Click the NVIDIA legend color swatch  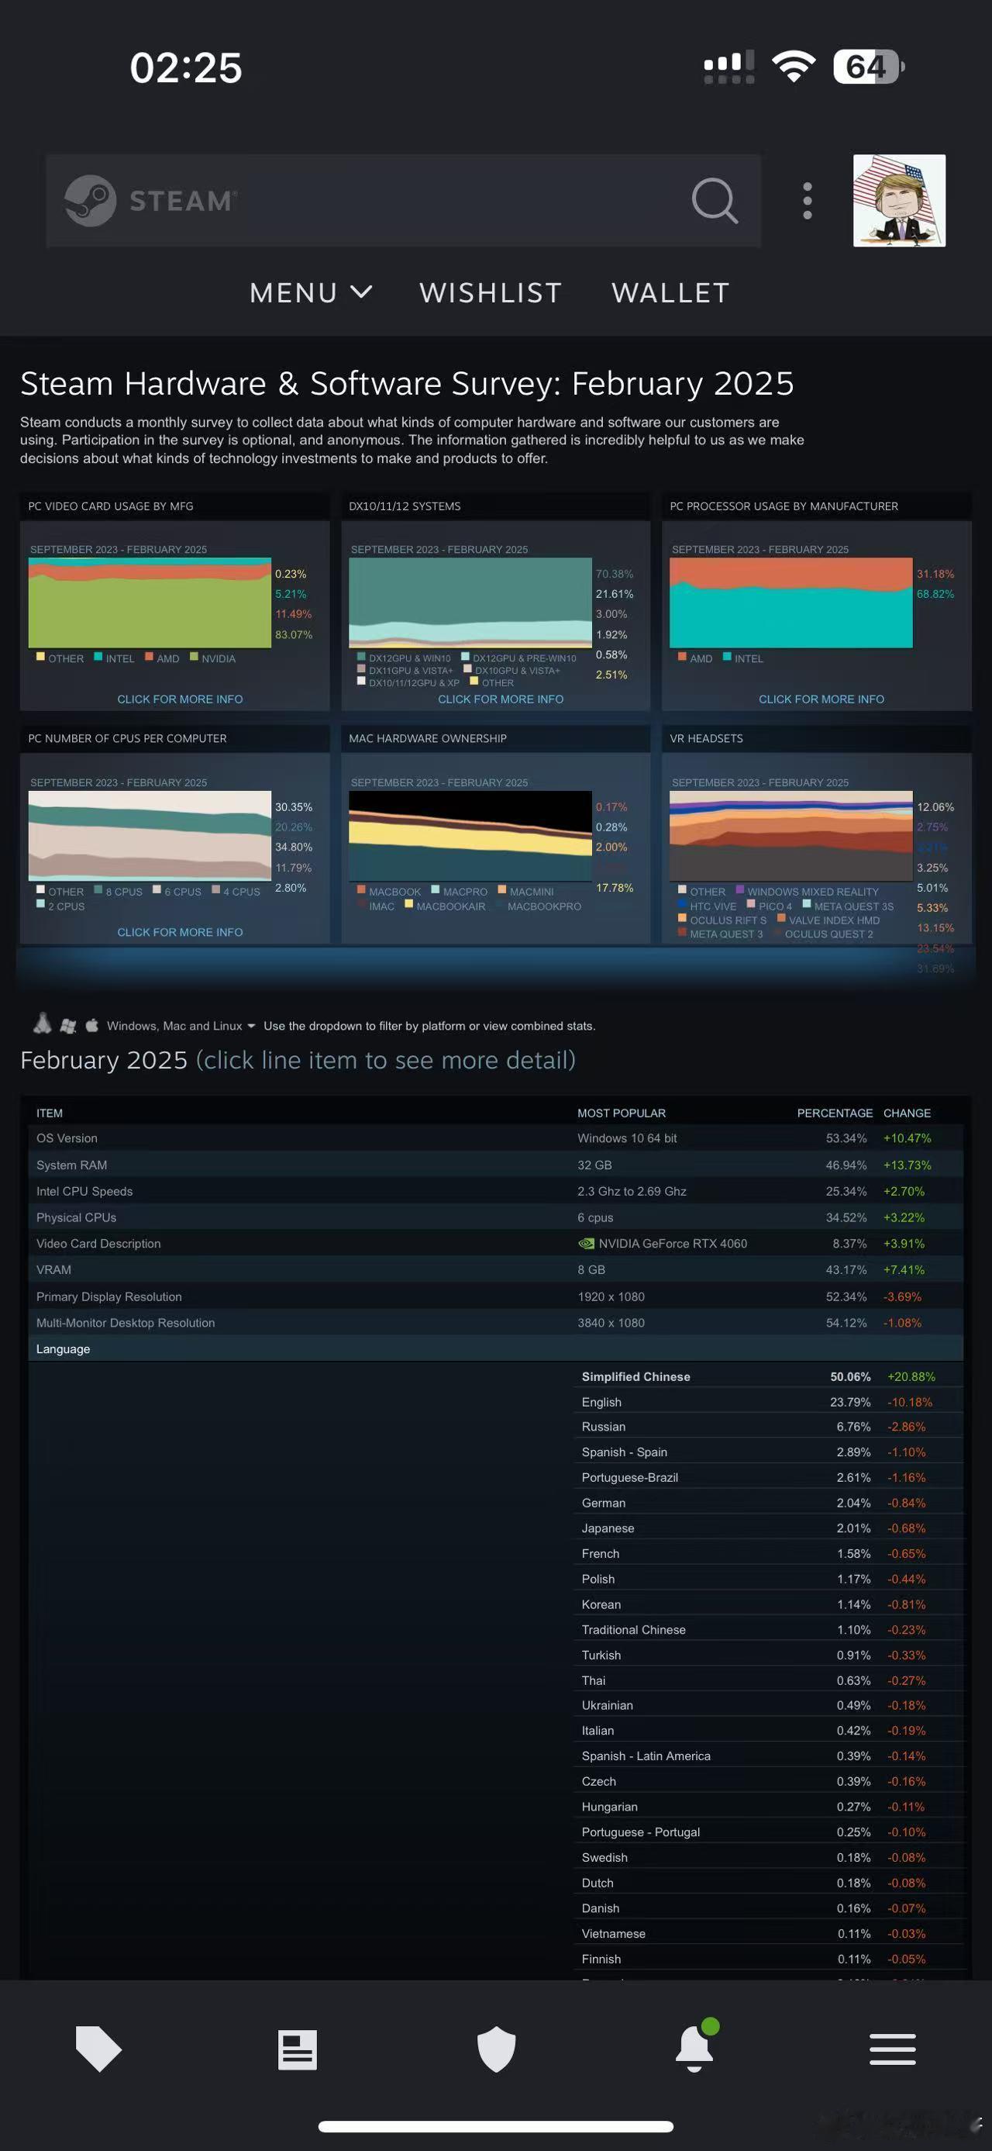194,657
